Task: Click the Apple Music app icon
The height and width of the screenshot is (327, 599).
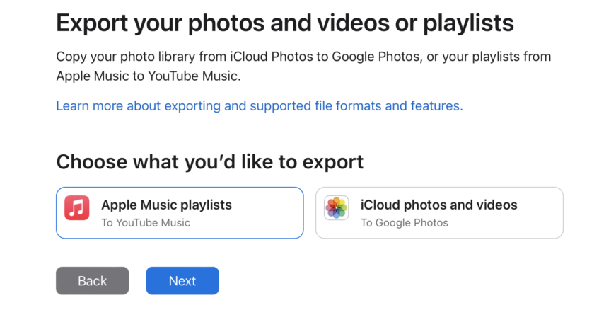Action: 77,207
